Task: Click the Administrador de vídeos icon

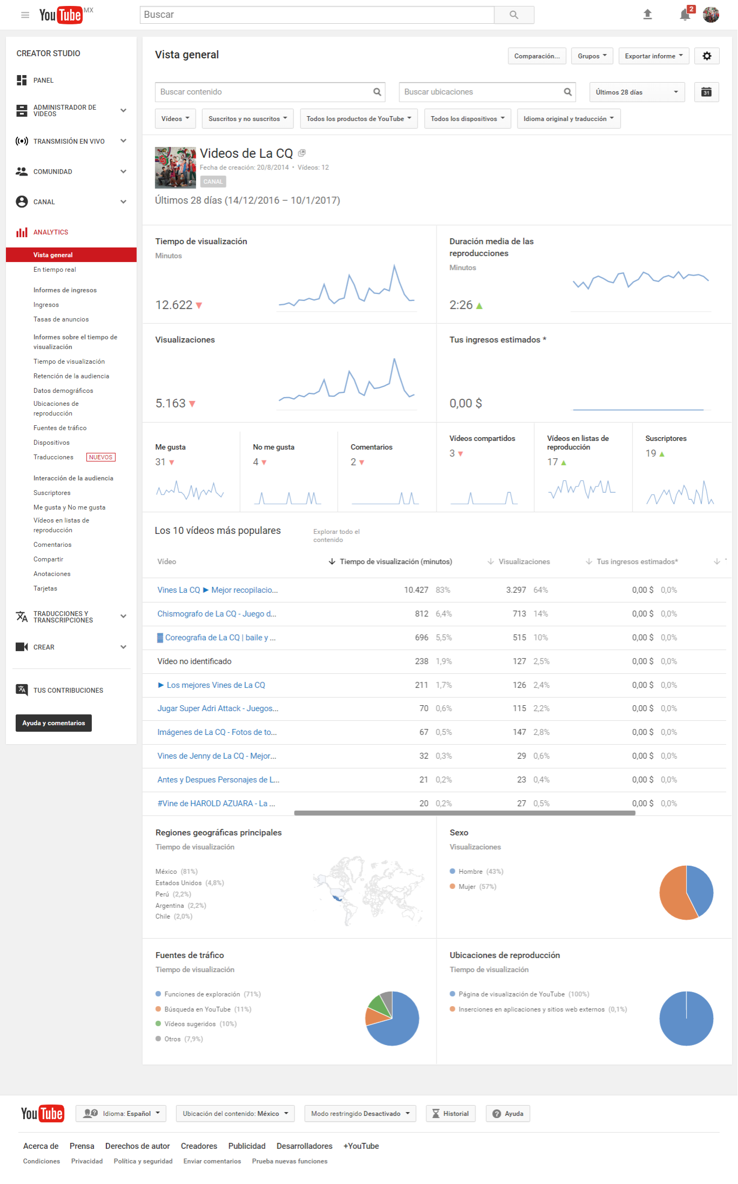Action: (22, 111)
